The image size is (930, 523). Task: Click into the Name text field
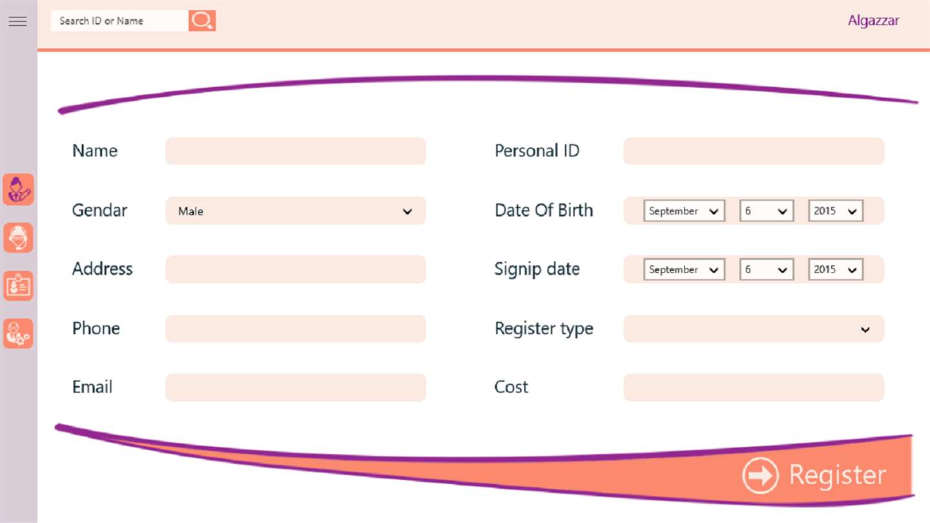[295, 151]
